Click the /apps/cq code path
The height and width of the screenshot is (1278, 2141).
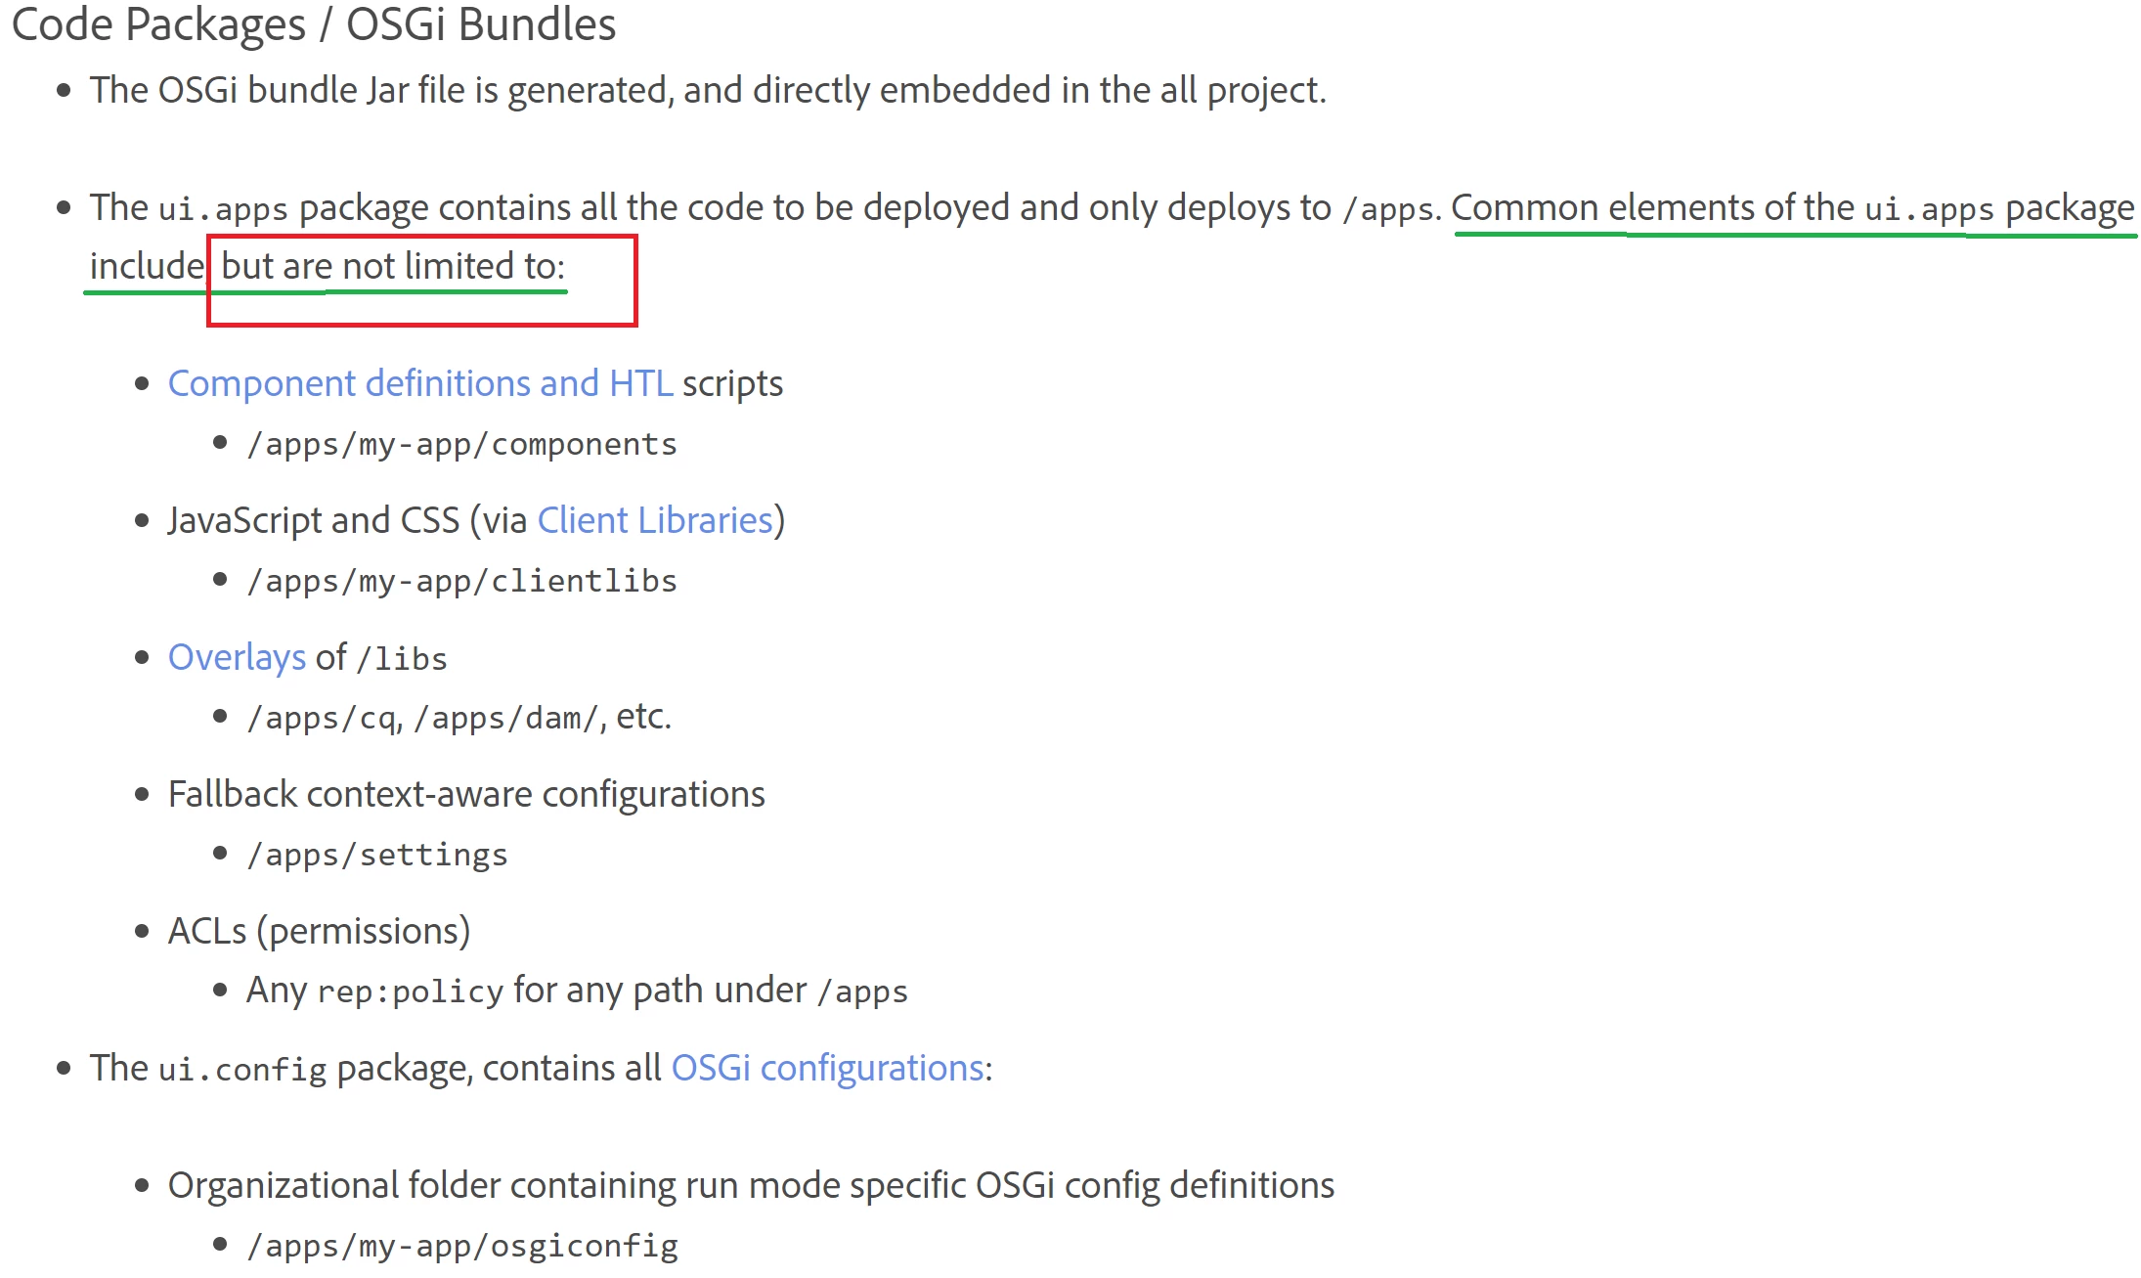pyautogui.click(x=322, y=719)
